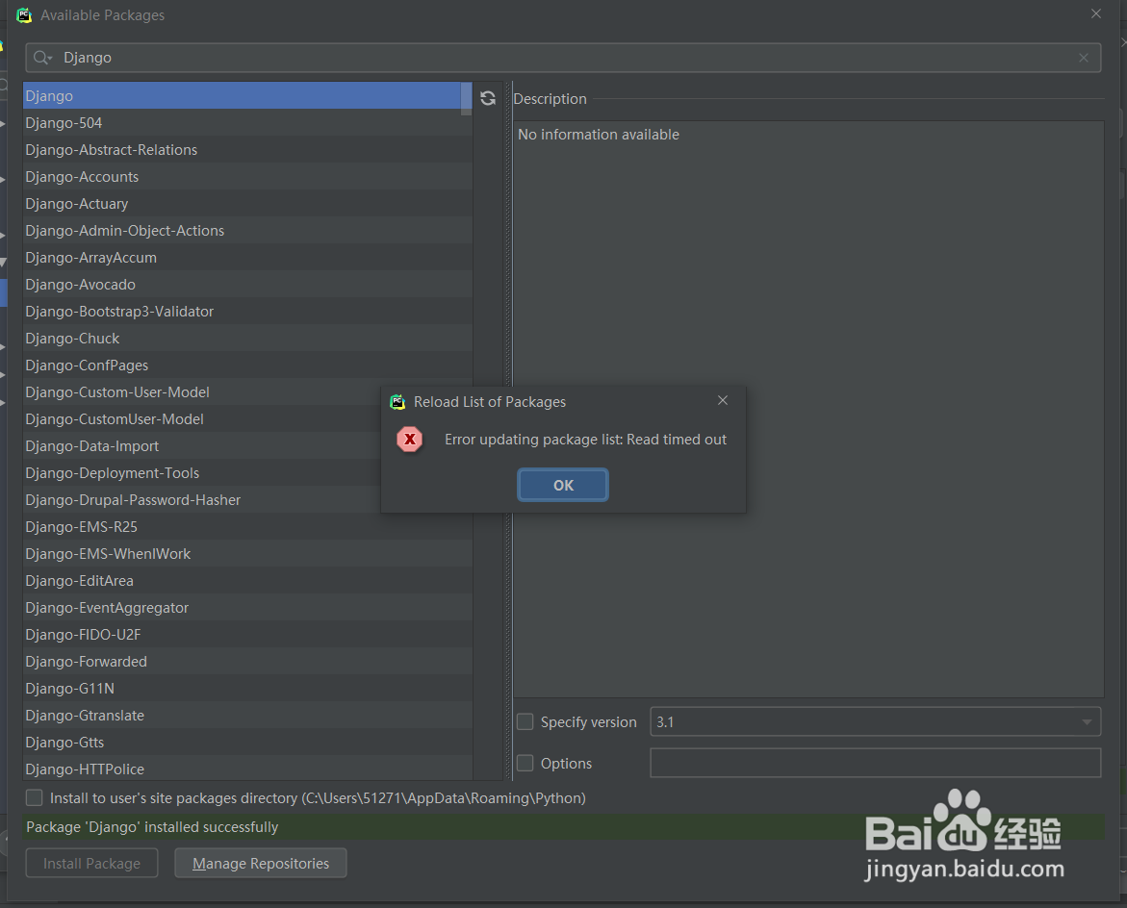Click 'Package Django installed successfully' status message

(152, 827)
